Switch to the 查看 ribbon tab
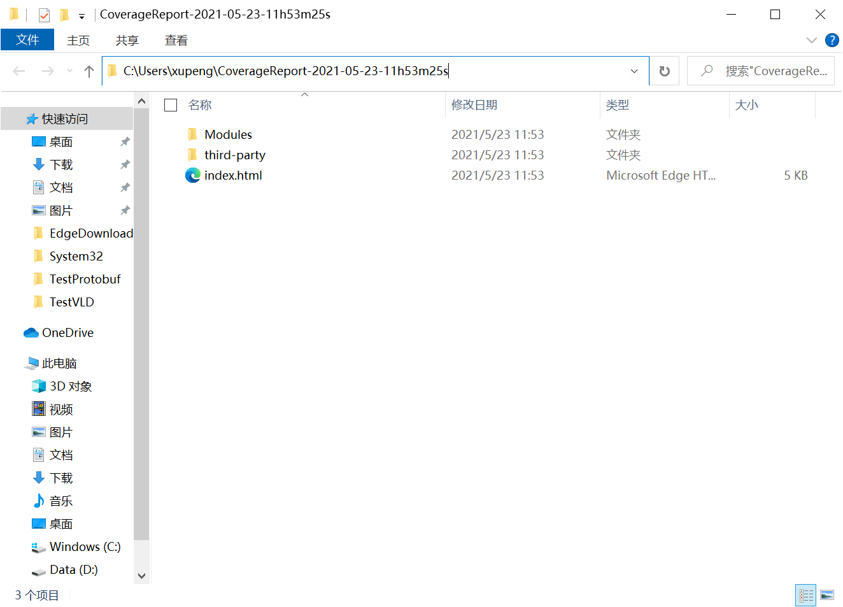The image size is (843, 607). pos(176,40)
